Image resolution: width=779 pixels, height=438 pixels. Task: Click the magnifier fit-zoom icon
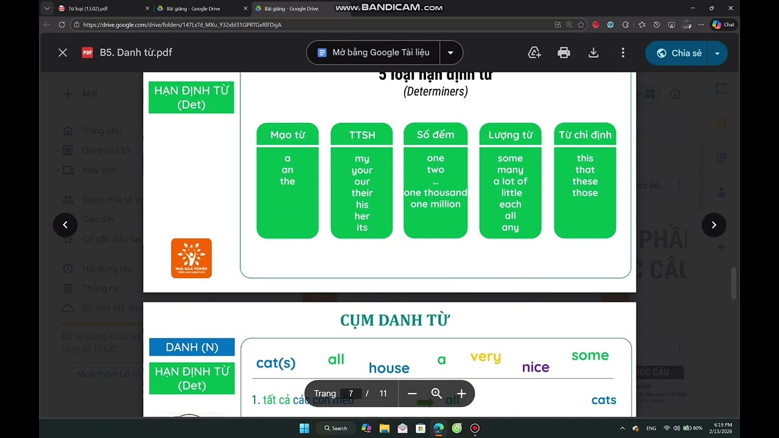click(436, 394)
